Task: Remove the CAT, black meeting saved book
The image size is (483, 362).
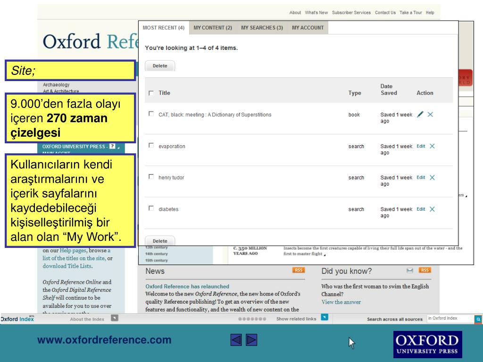Action: tap(430, 115)
